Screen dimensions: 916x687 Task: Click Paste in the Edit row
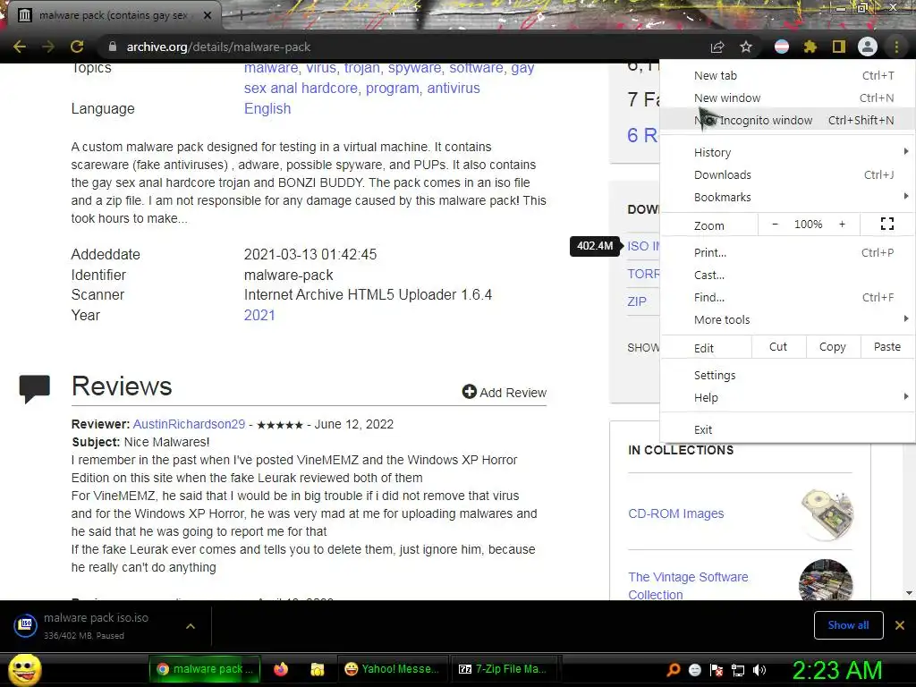[x=887, y=347]
